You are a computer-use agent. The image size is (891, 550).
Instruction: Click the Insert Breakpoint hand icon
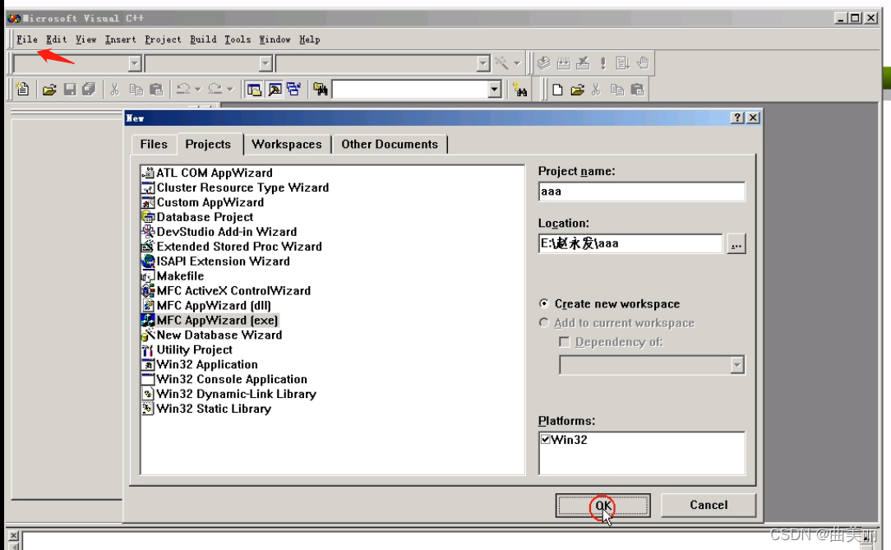coord(643,63)
